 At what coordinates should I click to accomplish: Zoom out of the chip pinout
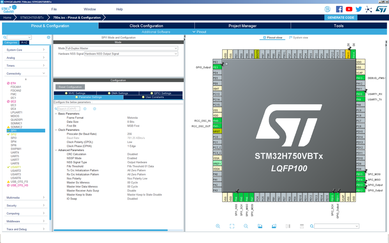point(246,226)
